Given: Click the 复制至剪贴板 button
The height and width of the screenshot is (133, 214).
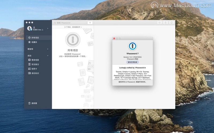Looking at the screenshot, I should pyautogui.click(x=132, y=62).
